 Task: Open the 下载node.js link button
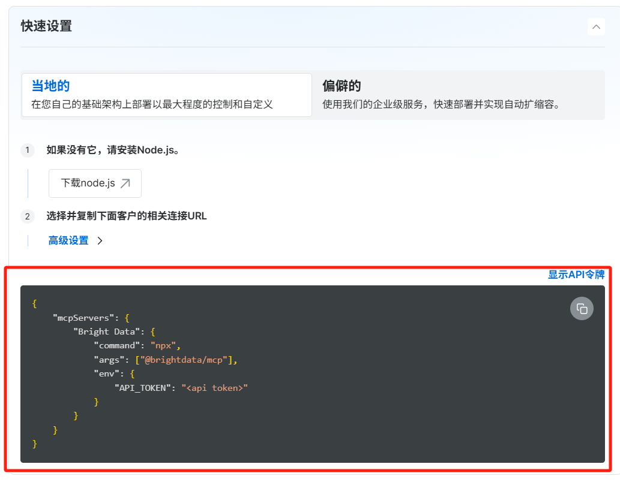tap(95, 183)
